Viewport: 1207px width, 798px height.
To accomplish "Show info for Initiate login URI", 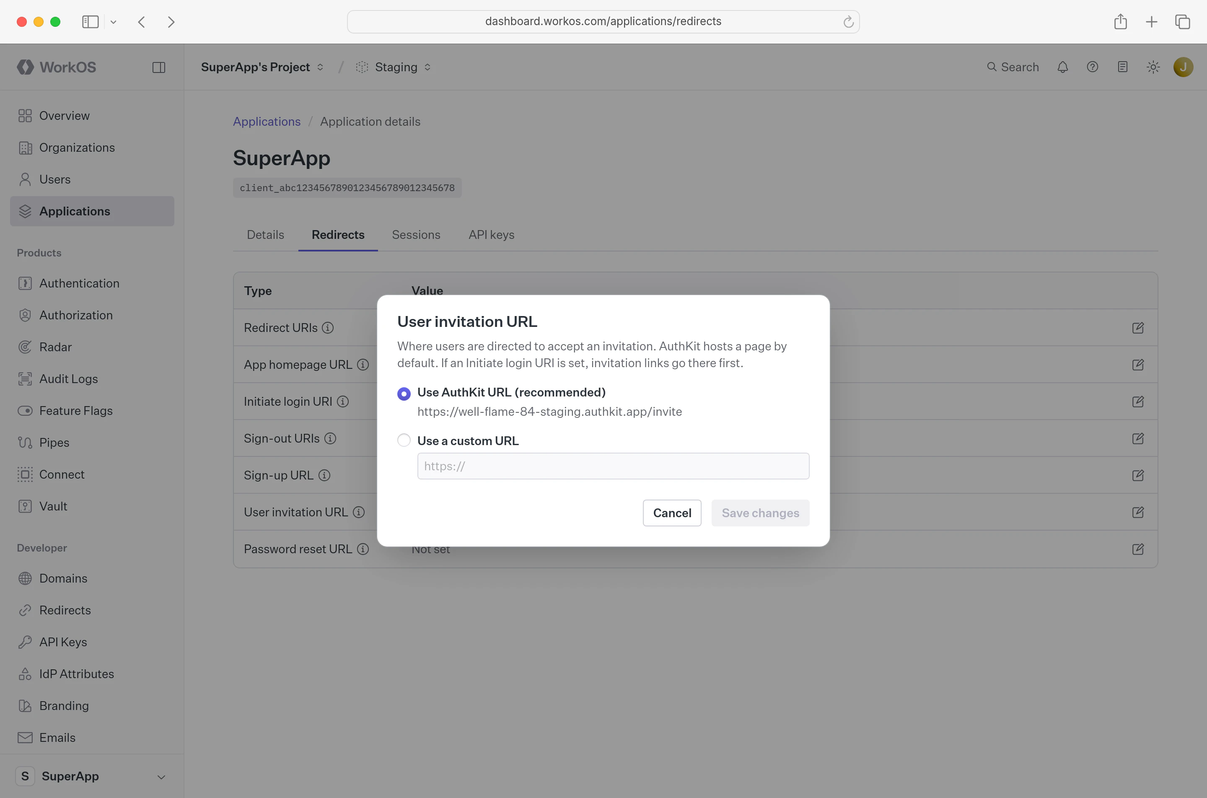I will 343,402.
